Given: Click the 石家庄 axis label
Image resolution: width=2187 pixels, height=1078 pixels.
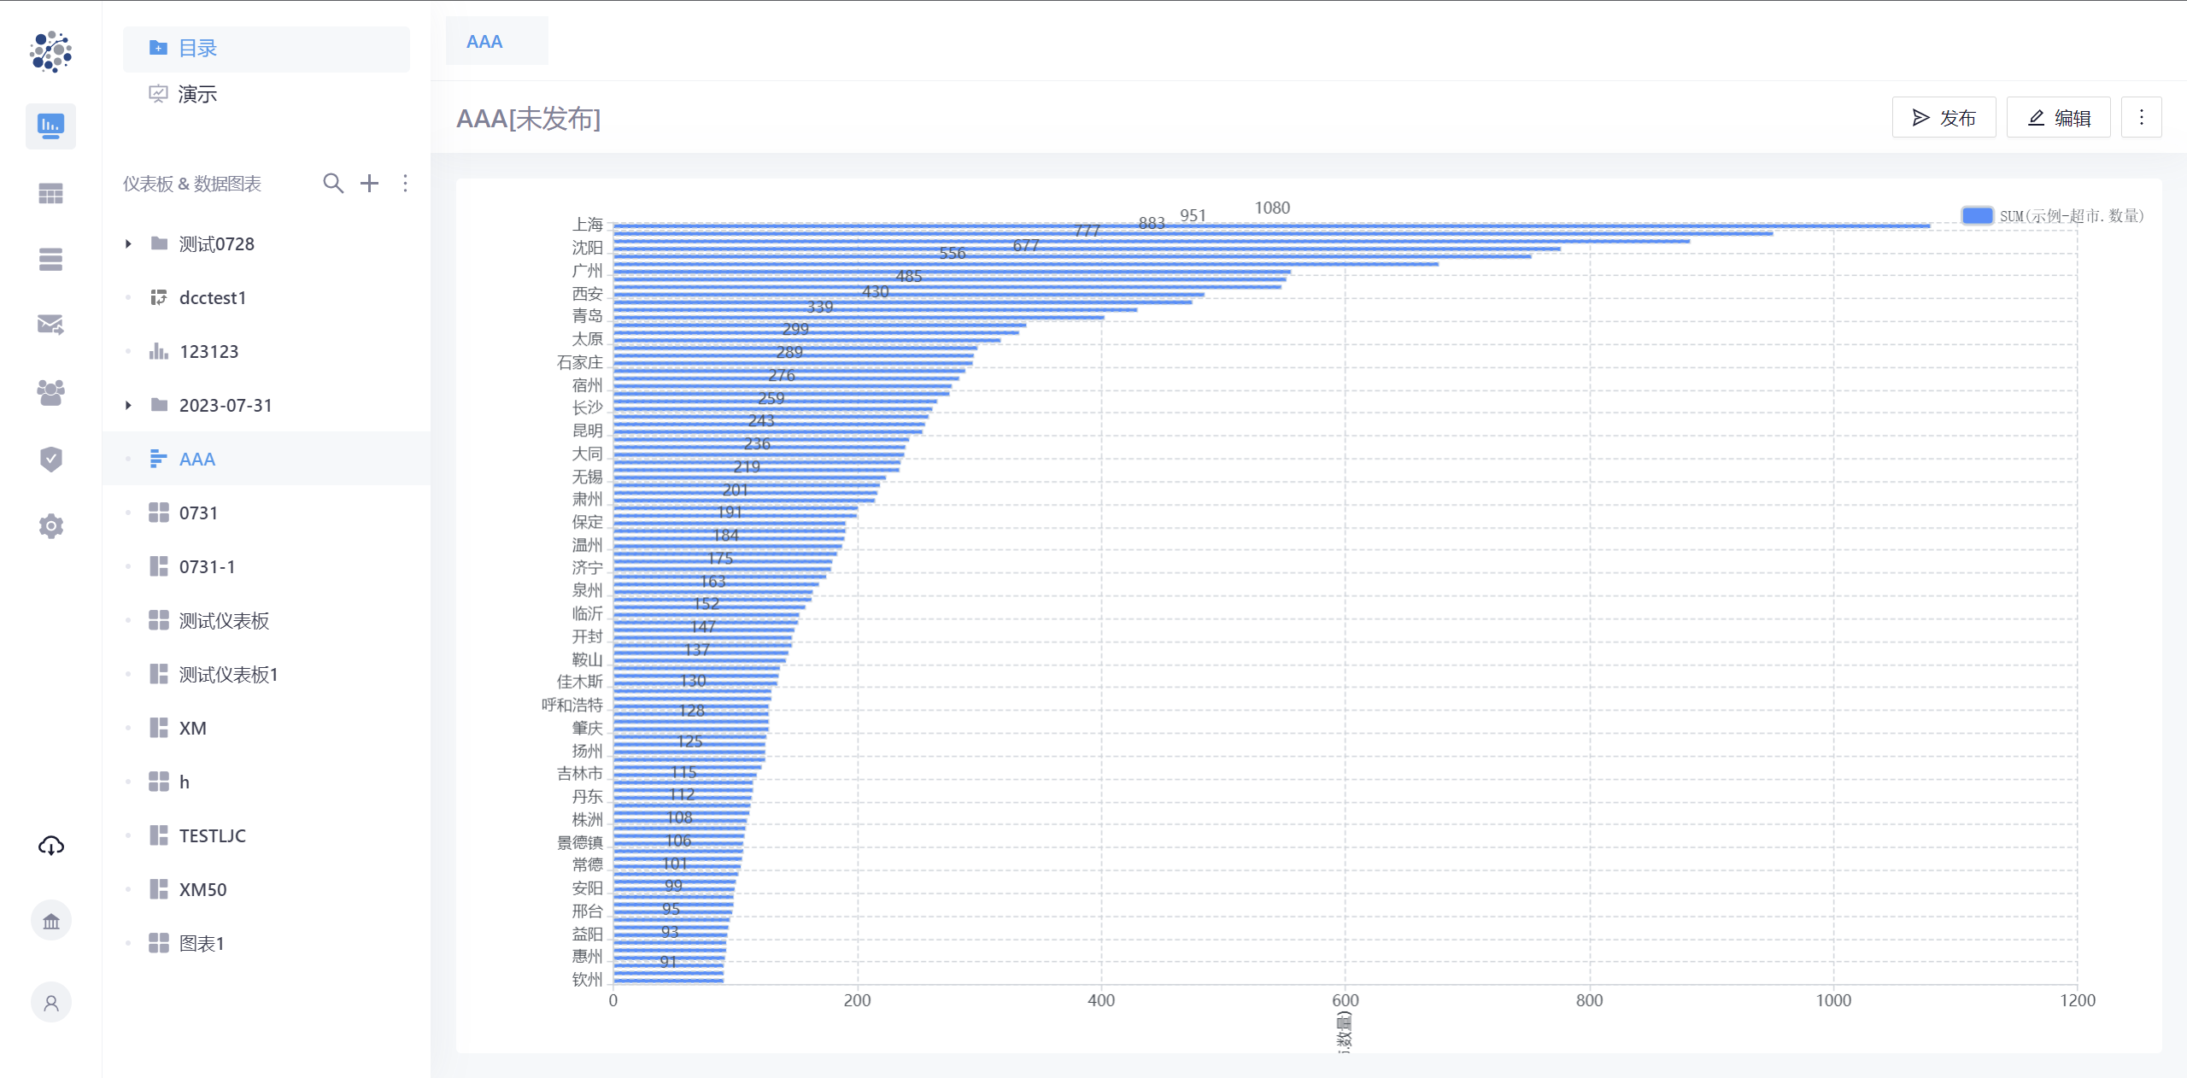Looking at the screenshot, I should click(x=580, y=362).
